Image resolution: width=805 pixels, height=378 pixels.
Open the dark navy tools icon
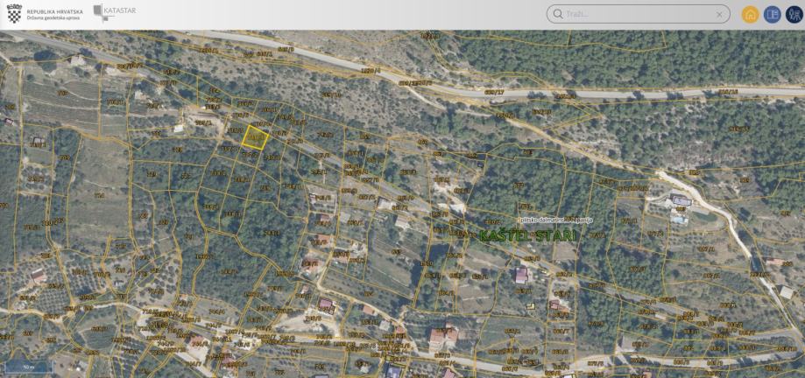click(x=794, y=14)
